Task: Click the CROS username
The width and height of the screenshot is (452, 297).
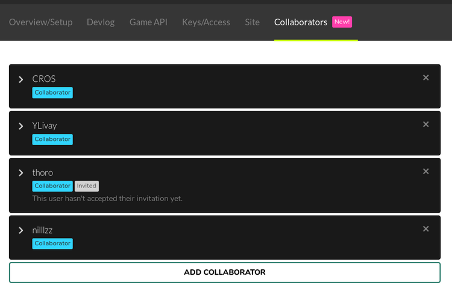Action: pos(44,79)
